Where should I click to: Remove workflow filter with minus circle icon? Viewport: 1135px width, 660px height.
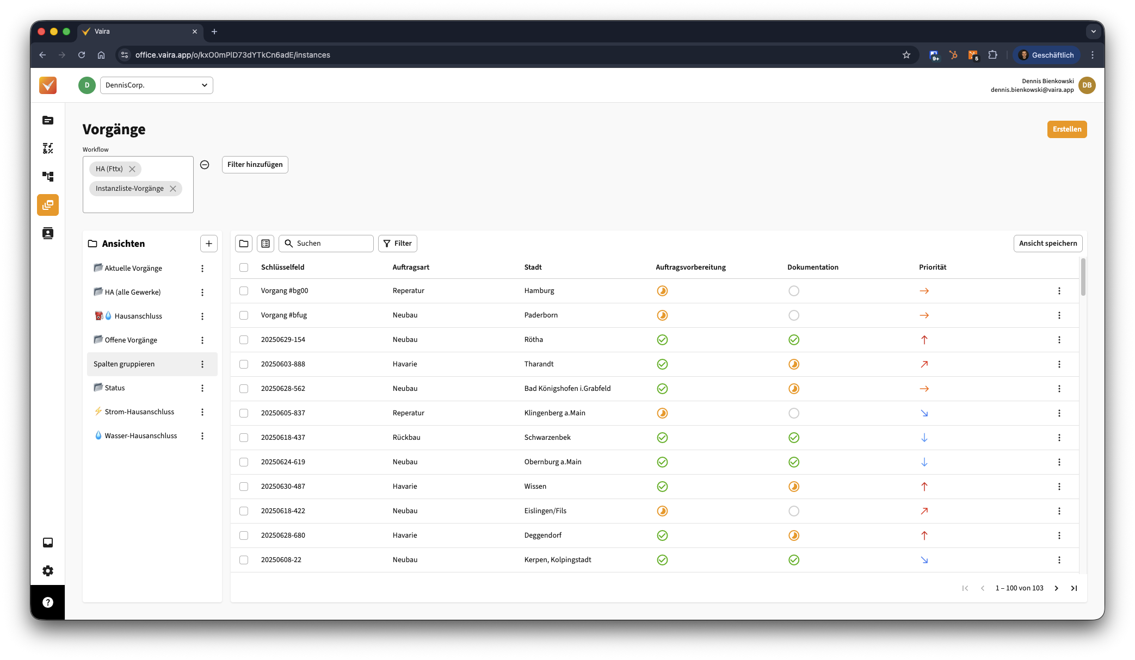coord(205,165)
